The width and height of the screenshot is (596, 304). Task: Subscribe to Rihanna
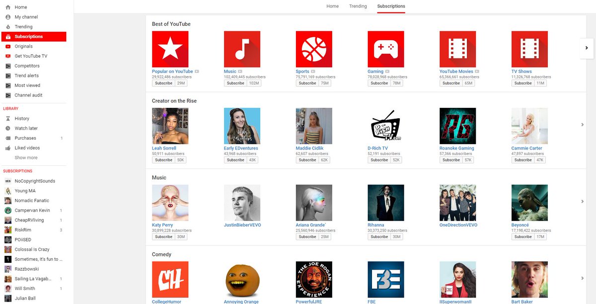379,236
